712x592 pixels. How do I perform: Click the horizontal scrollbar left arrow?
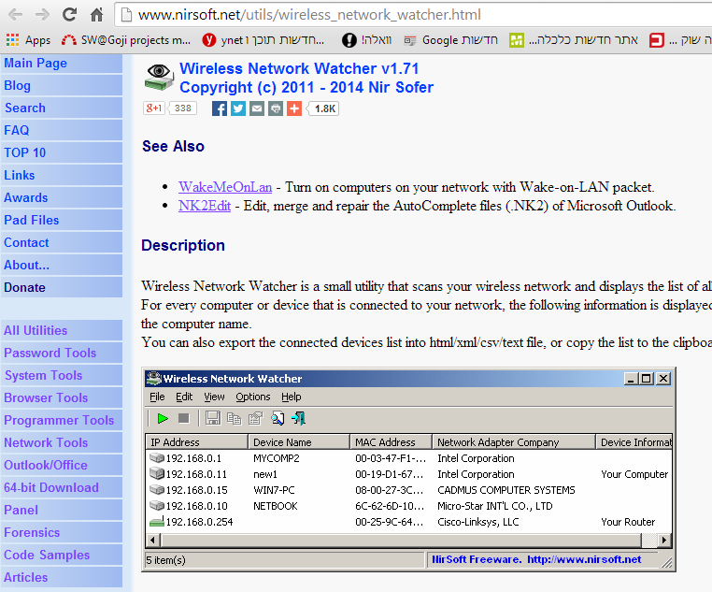point(152,541)
